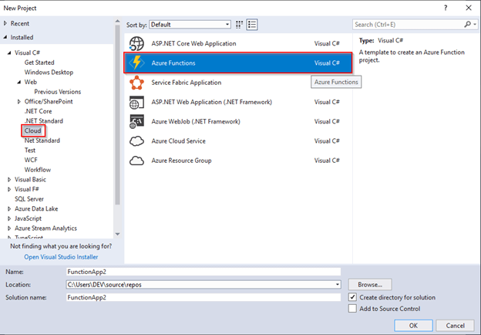
Task: Enable Add to Source Control checkbox
Action: tap(352, 309)
